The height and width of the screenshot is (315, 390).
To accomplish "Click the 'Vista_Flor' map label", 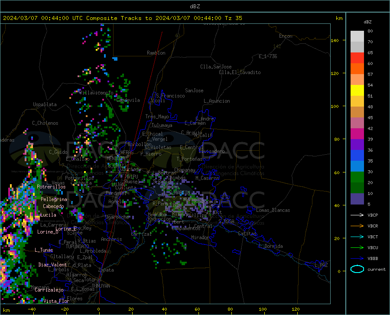I will (56, 301).
